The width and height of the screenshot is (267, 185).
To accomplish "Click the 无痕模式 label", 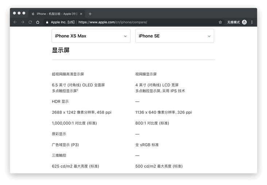I will pos(233,22).
